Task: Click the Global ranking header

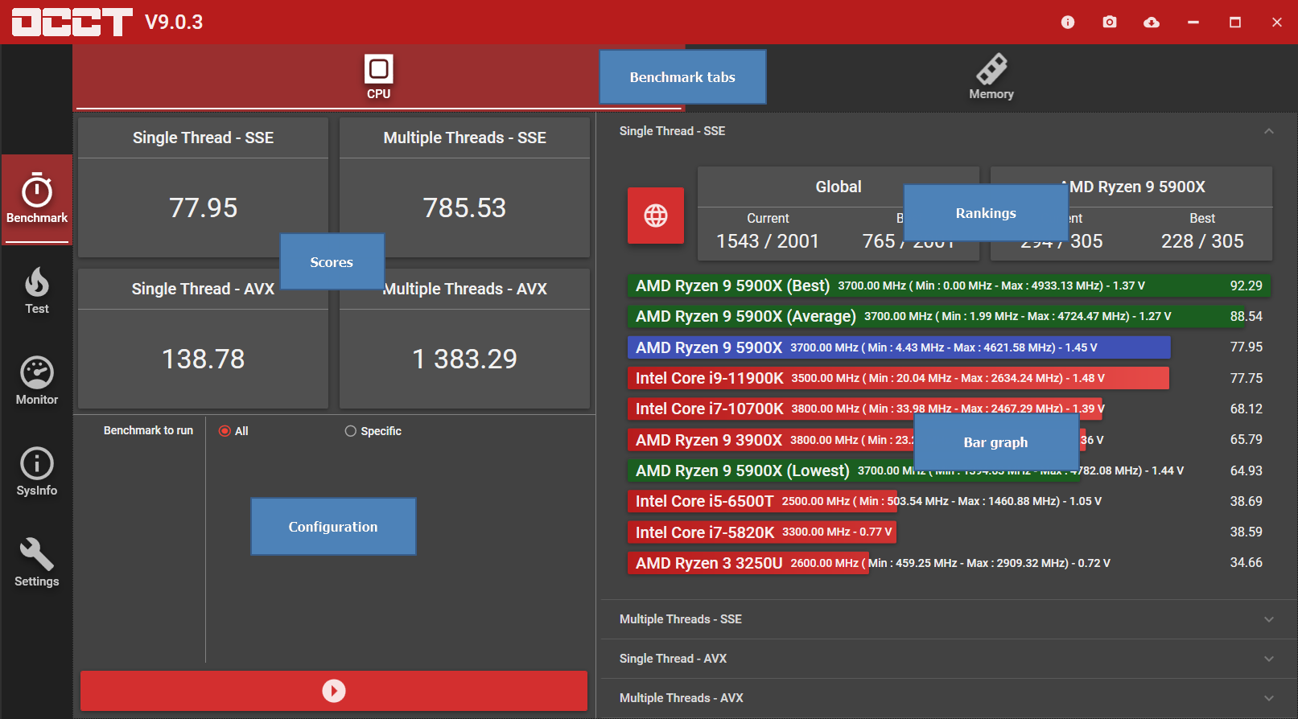Action: coord(839,187)
